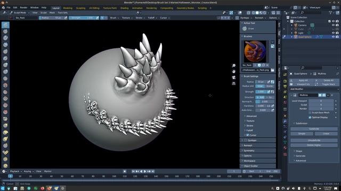
Task: Open the Render menu
Action: tap(23, 7)
